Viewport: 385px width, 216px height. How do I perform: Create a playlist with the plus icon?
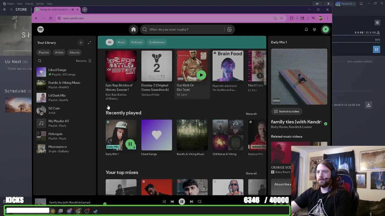tap(81, 43)
